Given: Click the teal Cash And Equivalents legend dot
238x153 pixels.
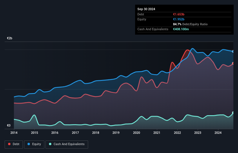Looking at the screenshot, I should 50,144.
